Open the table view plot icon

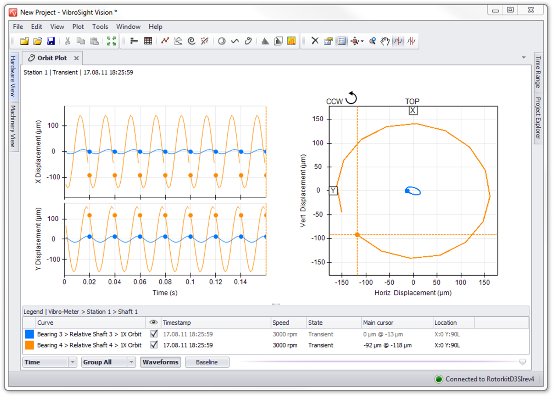point(148,41)
